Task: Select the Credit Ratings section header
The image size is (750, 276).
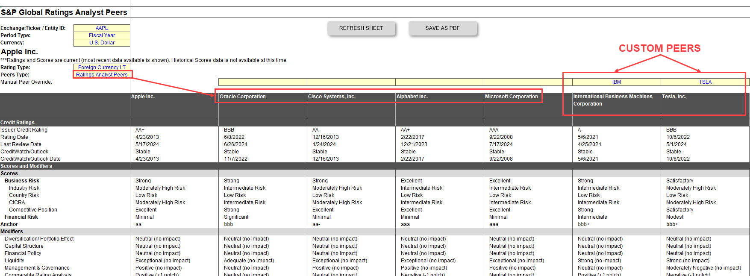Action: click(x=18, y=123)
